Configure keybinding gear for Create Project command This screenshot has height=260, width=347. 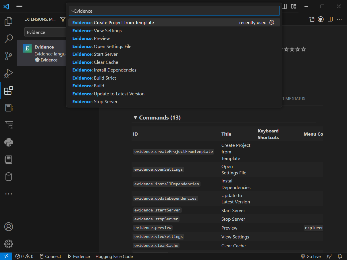point(272,22)
